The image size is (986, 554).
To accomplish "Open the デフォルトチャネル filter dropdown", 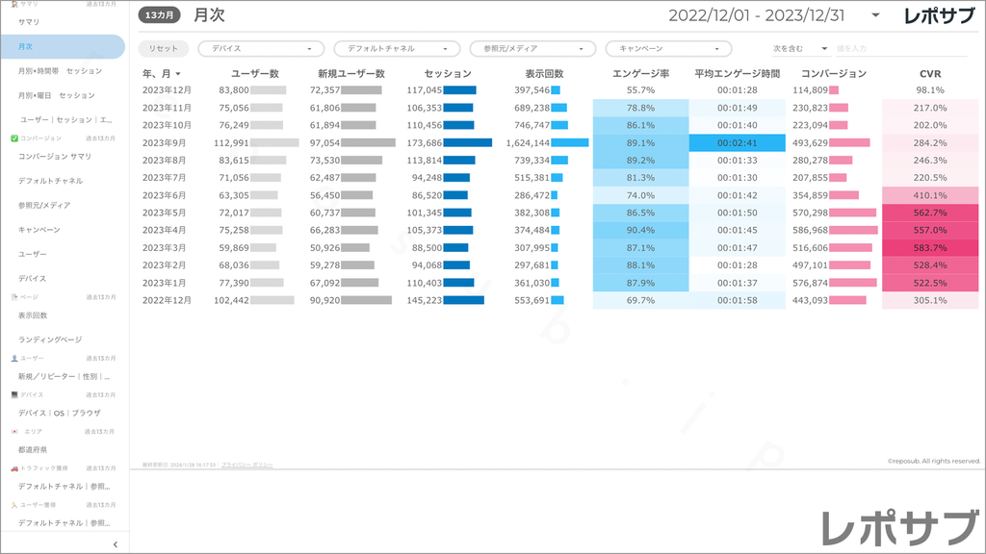I will click(x=397, y=48).
